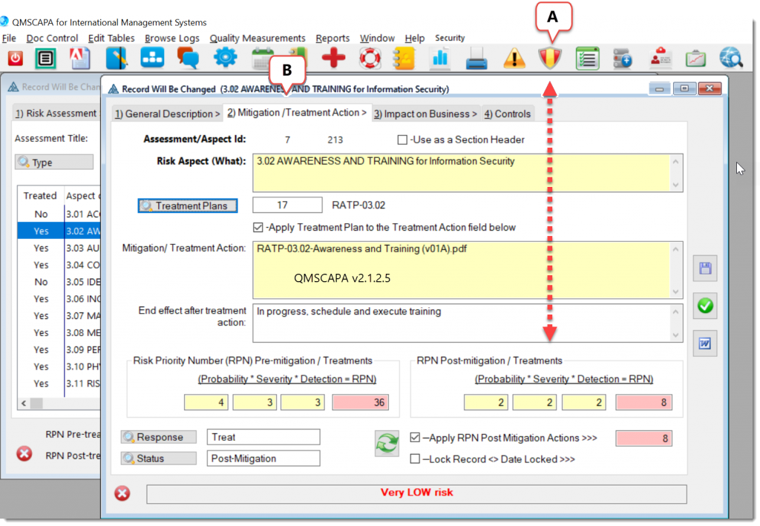
Task: Open the Edit Tables menu
Action: tap(111, 39)
